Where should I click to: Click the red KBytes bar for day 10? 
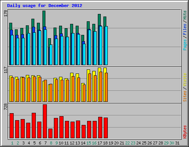[61, 127]
